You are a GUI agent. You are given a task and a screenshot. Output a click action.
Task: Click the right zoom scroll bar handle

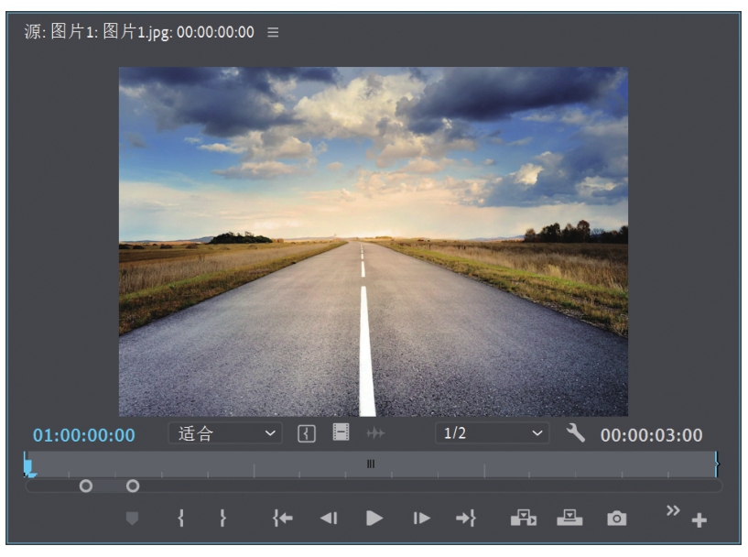pyautogui.click(x=133, y=486)
